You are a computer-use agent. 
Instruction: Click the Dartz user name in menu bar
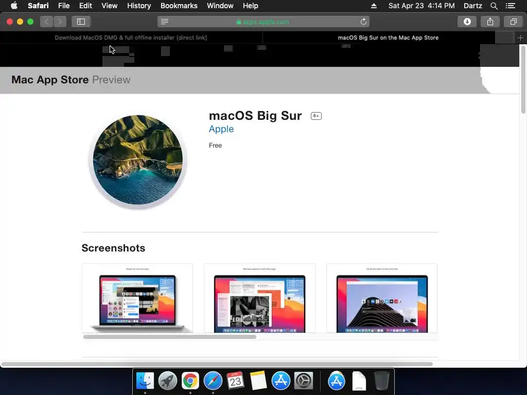[473, 6]
